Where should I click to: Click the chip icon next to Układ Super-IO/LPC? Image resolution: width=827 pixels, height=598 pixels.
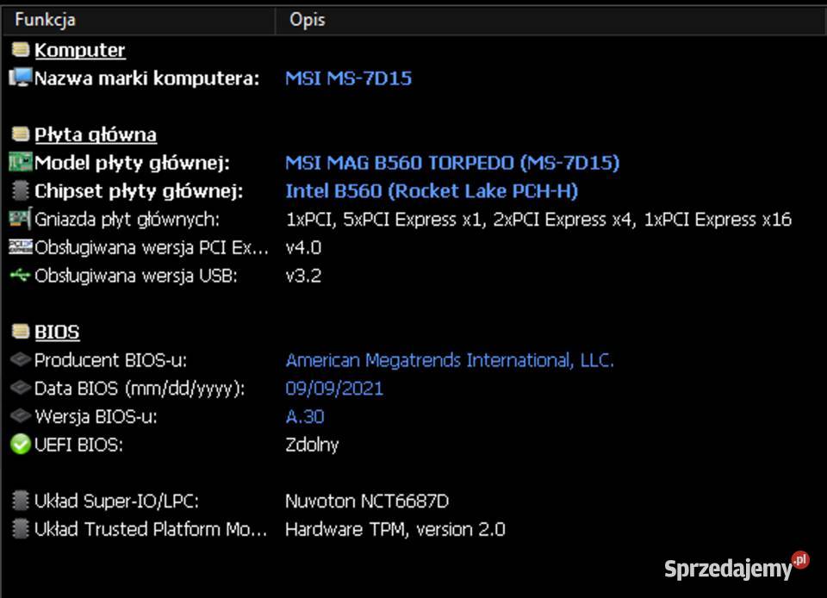click(x=20, y=501)
